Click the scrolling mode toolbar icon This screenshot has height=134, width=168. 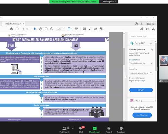(x=76, y=29)
